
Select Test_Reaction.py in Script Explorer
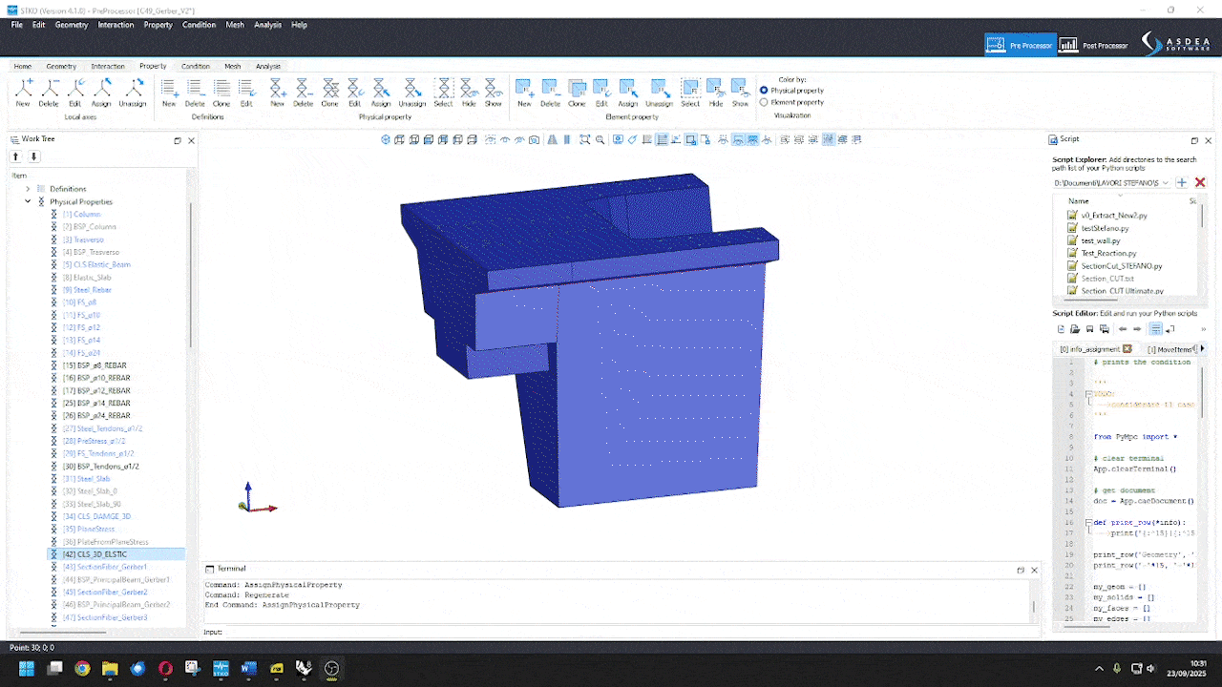[x=1108, y=253]
